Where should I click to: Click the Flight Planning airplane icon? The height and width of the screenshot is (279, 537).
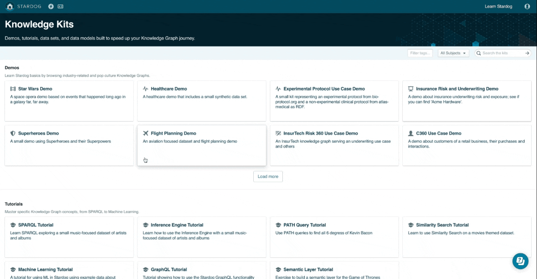tap(145, 133)
